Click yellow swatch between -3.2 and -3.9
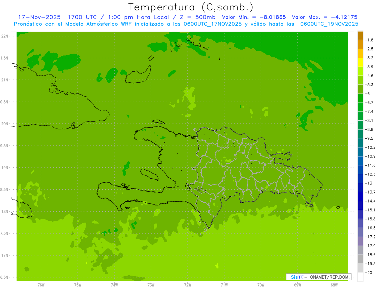Screen dimensions: 375x289 coord(360,62)
